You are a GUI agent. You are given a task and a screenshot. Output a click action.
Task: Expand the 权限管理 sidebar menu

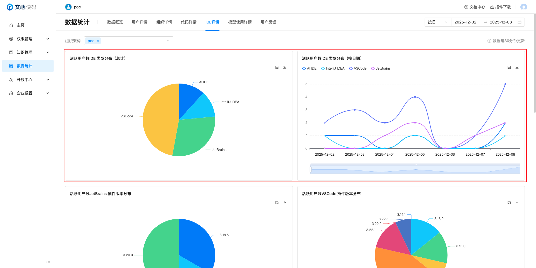28,39
